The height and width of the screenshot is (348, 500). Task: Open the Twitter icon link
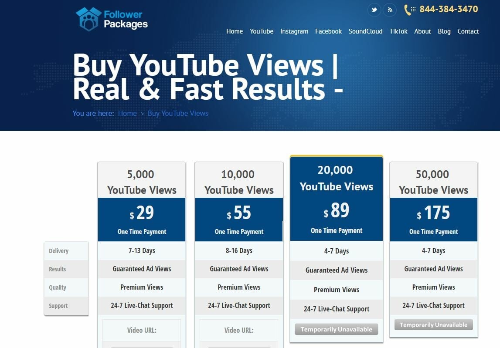(x=374, y=10)
